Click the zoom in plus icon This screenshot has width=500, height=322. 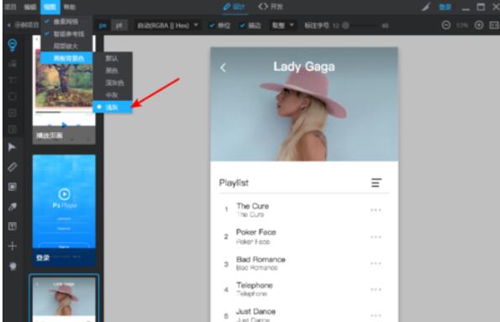pos(479,25)
